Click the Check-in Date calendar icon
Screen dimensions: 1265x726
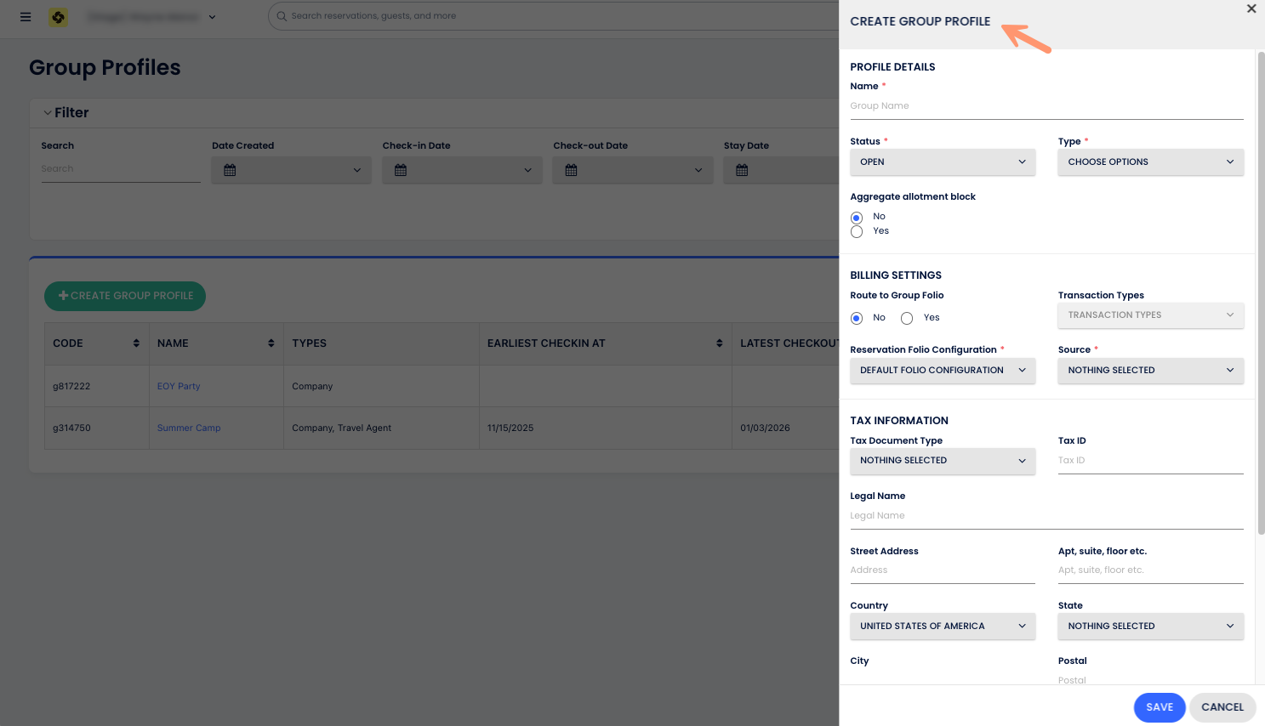pyautogui.click(x=401, y=170)
